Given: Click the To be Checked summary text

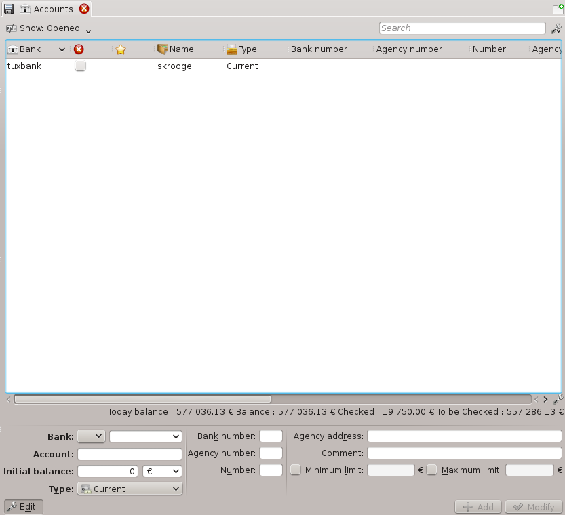Looking at the screenshot, I should pos(500,412).
